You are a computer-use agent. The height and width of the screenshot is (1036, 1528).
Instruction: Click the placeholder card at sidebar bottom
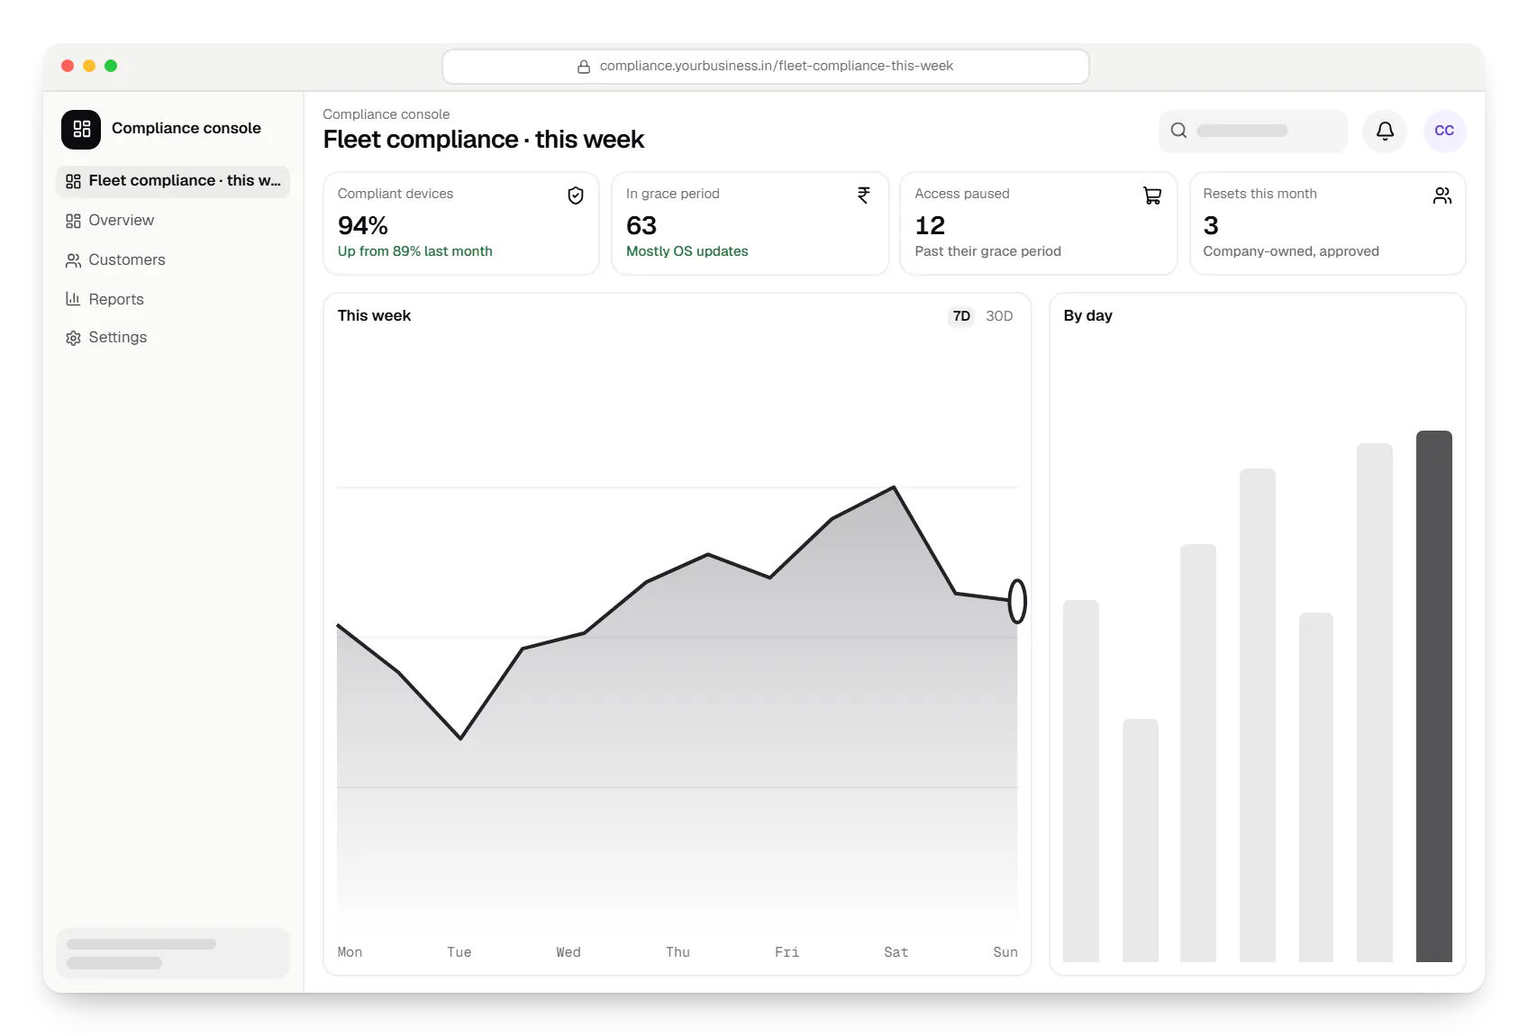pyautogui.click(x=173, y=953)
